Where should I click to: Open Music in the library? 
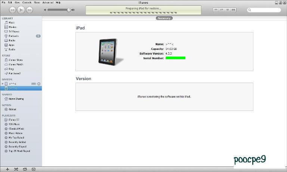pos(12,23)
